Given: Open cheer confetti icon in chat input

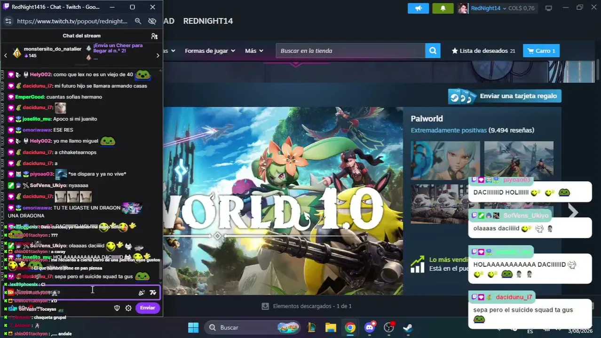Looking at the screenshot, I should 142,292.
